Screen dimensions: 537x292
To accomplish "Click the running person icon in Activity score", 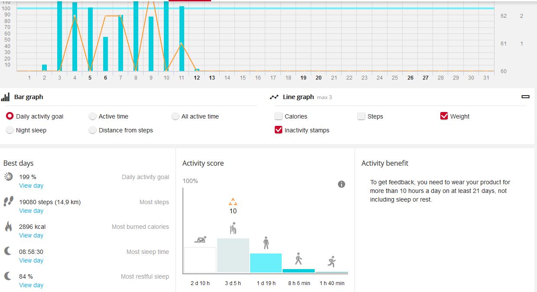I will [x=332, y=261].
